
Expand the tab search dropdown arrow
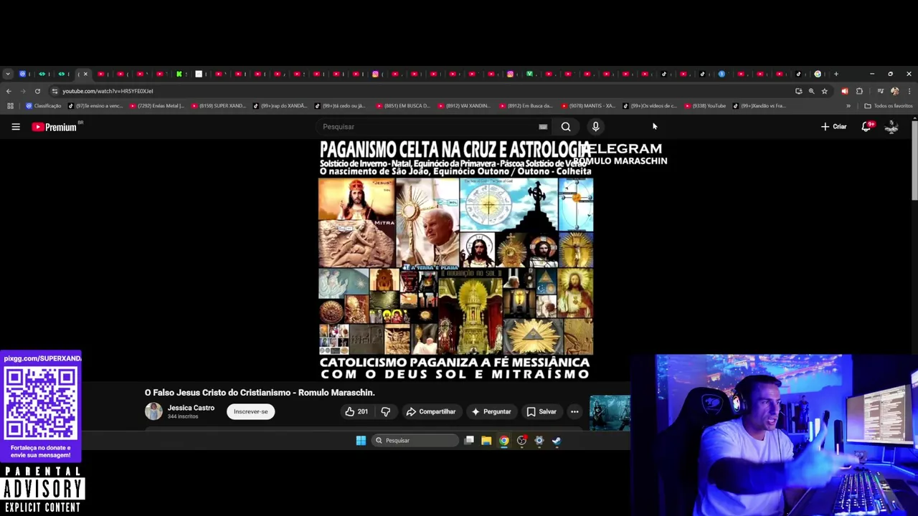pos(8,74)
